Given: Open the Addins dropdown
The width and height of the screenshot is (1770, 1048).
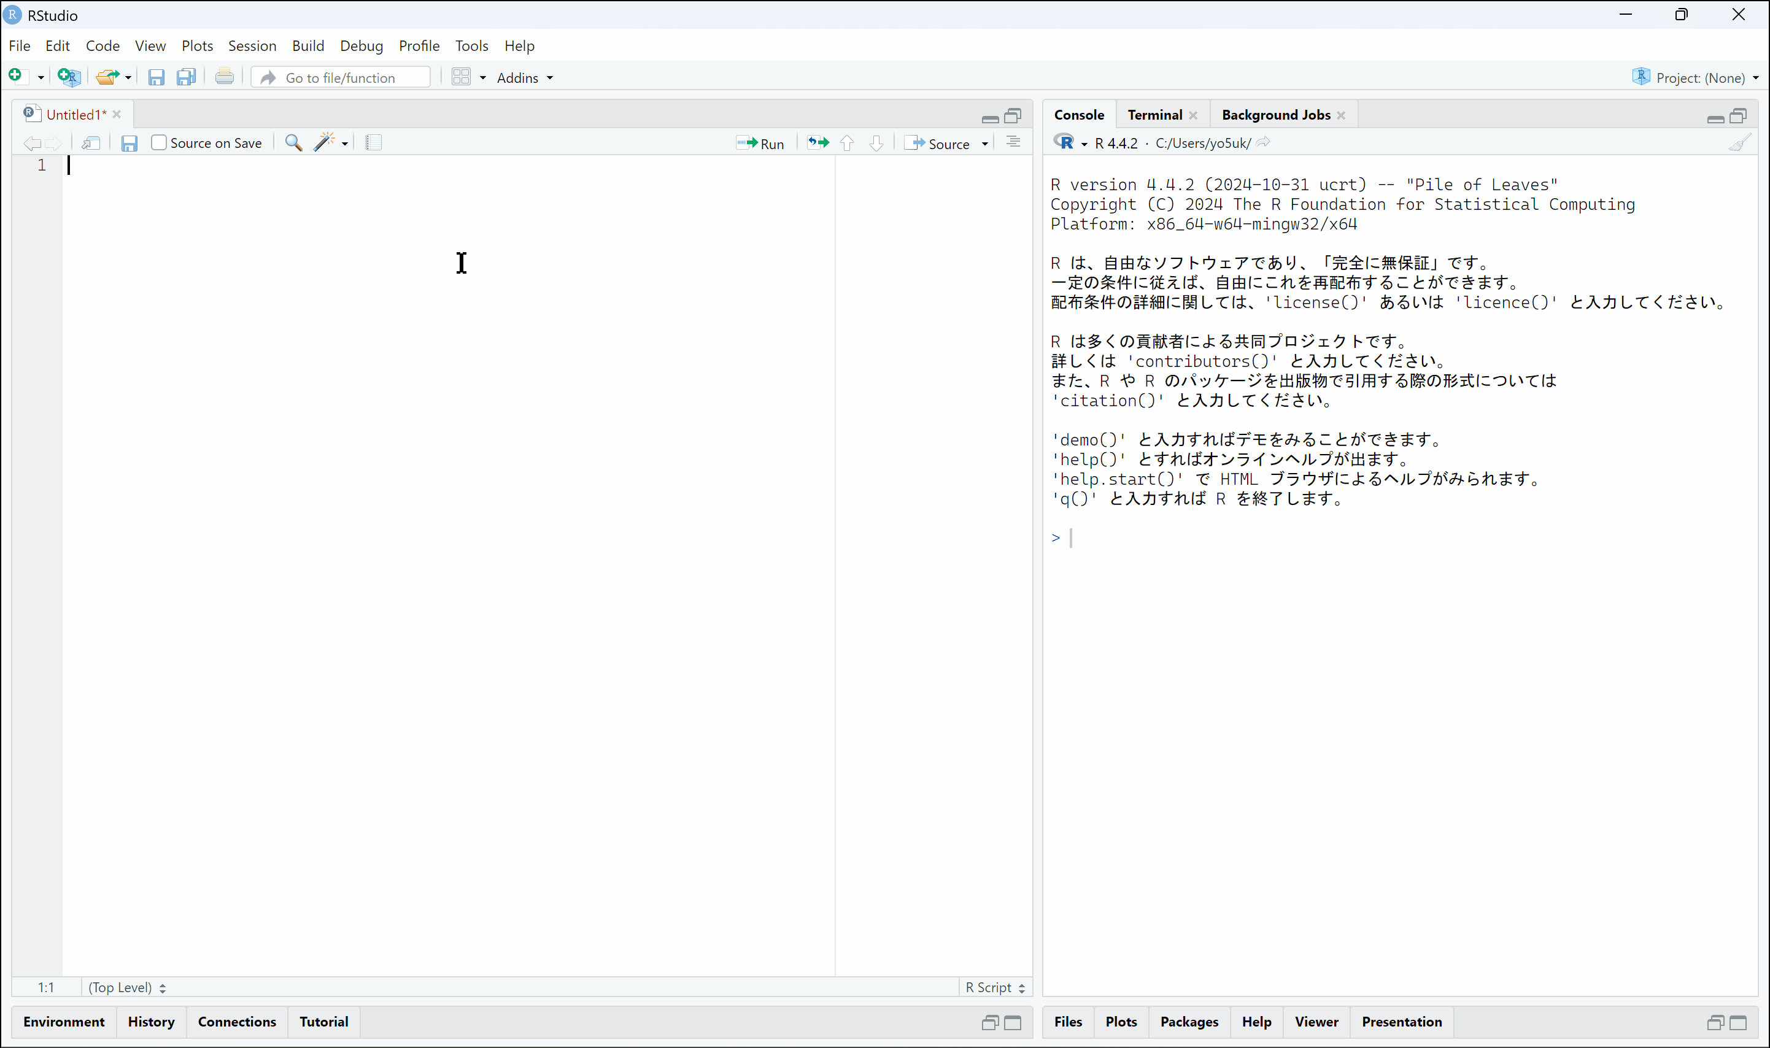Looking at the screenshot, I should pos(524,78).
